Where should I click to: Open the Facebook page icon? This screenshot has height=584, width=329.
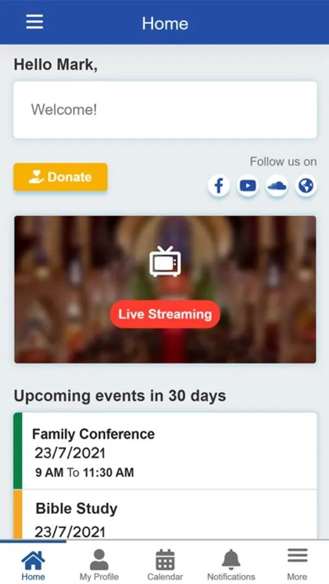[x=219, y=186]
